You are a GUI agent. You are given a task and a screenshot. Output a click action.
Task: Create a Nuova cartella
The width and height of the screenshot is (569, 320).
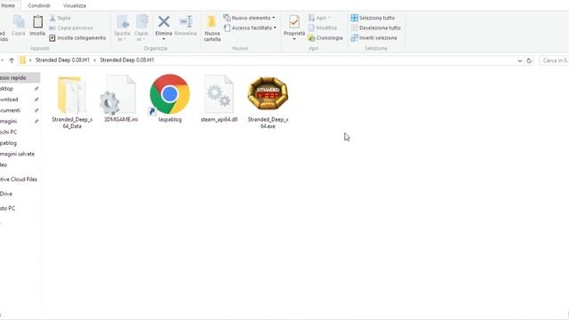212,28
